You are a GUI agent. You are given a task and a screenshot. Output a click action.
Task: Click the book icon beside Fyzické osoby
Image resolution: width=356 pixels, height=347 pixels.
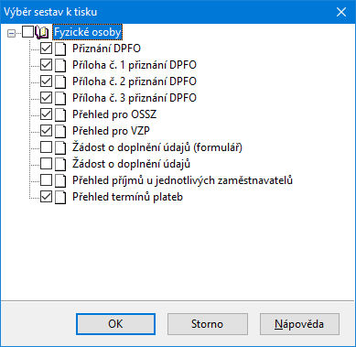[x=41, y=32]
